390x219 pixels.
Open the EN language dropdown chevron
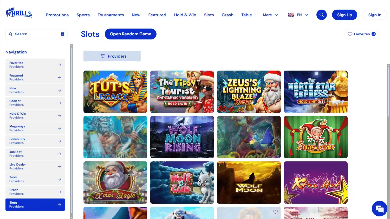(306, 15)
